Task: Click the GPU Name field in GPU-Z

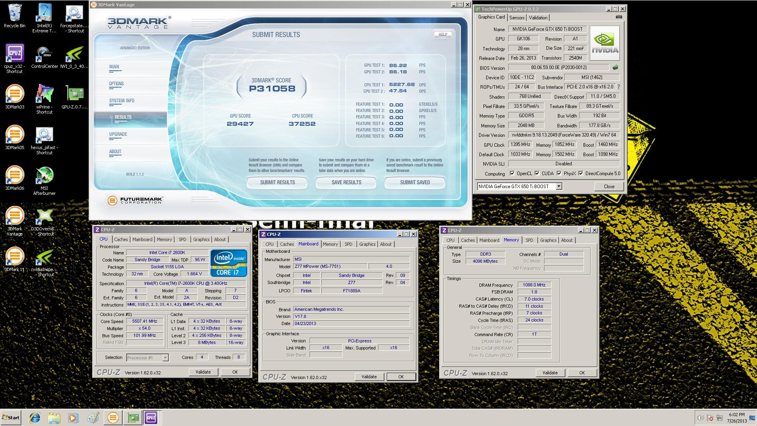Action: point(548,29)
